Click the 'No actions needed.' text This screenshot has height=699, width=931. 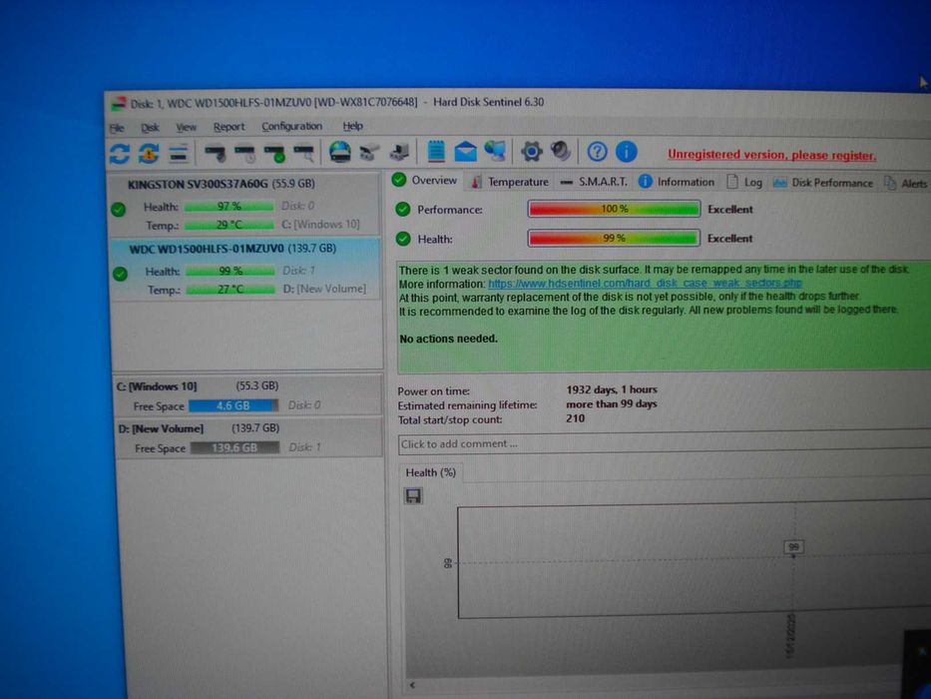[448, 339]
